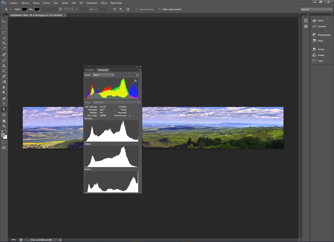This screenshot has width=334, height=242.
Task: Click the Výplň fill color swatch
Action: point(25,9)
